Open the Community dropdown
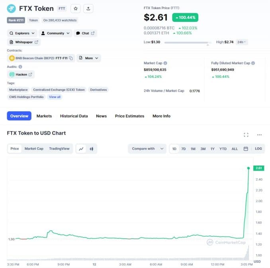This screenshot has height=268, width=270. [x=55, y=33]
